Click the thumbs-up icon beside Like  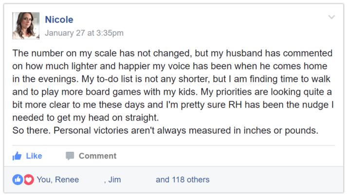click(17, 156)
